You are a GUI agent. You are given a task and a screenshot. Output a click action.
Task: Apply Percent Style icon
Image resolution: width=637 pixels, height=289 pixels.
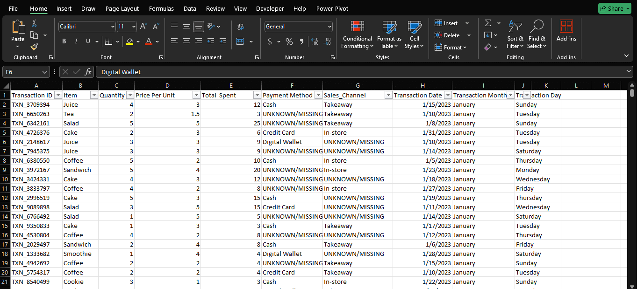click(289, 41)
